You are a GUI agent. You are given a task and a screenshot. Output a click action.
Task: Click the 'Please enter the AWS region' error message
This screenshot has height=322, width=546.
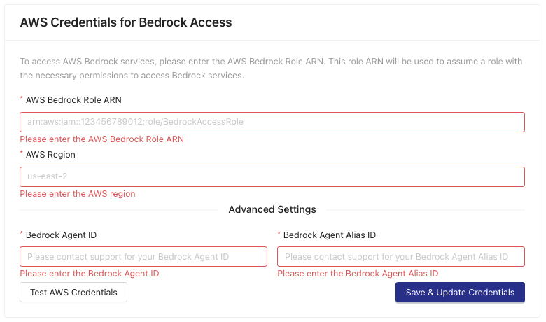(x=78, y=194)
